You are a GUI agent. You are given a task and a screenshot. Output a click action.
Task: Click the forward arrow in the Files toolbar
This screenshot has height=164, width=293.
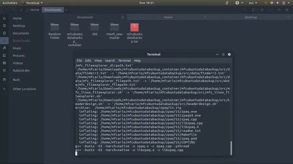[x=13, y=10]
